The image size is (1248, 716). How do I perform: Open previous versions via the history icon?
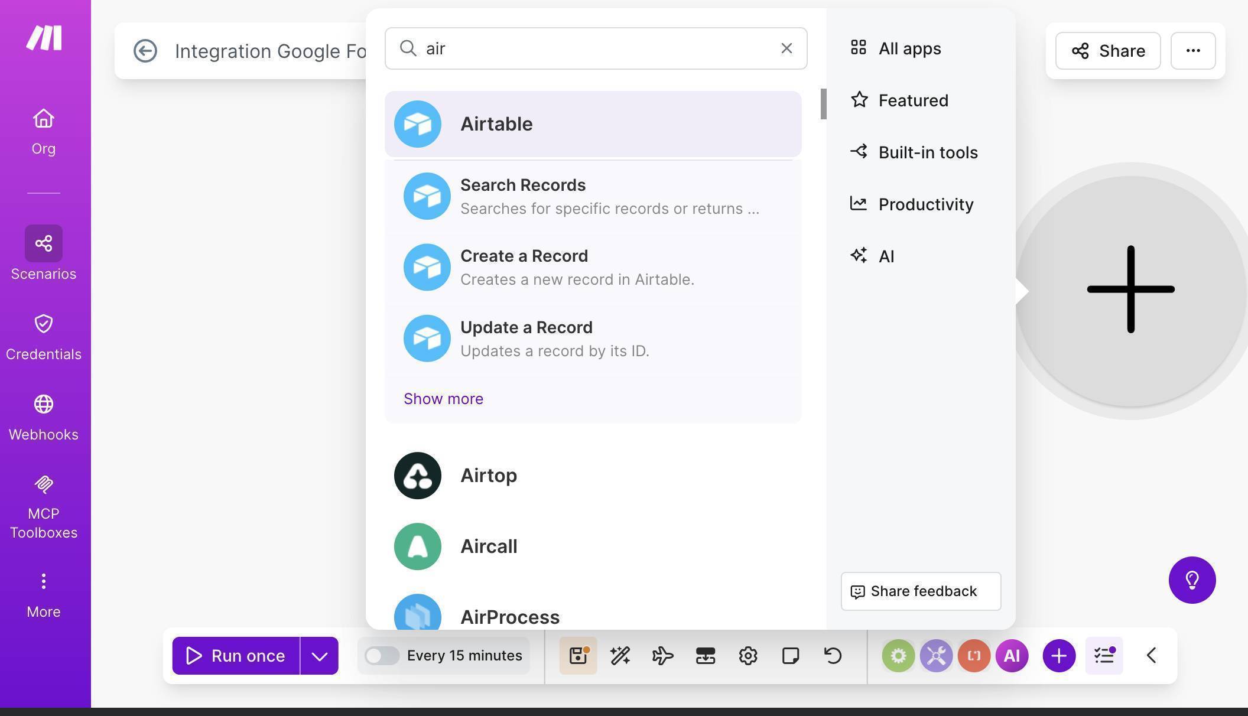coord(832,655)
